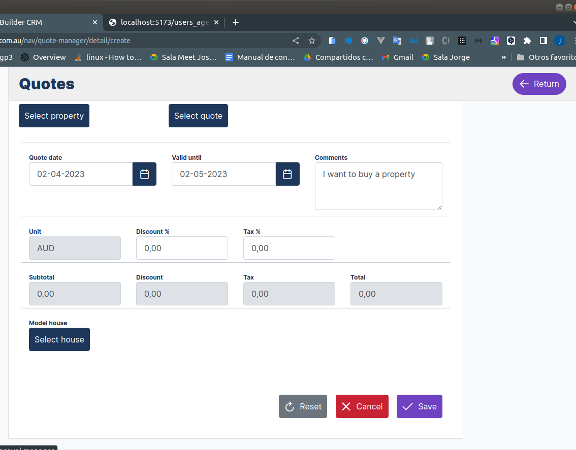Click the back arrow inside the Return button
Screen dimensions: 576x450
click(x=525, y=84)
